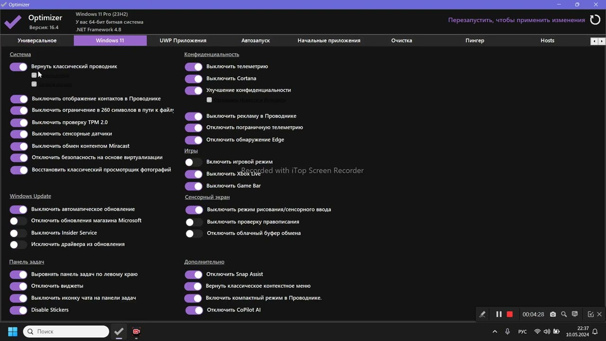Enable Исключить драйвера из обновления
The height and width of the screenshot is (341, 606).
click(18, 245)
